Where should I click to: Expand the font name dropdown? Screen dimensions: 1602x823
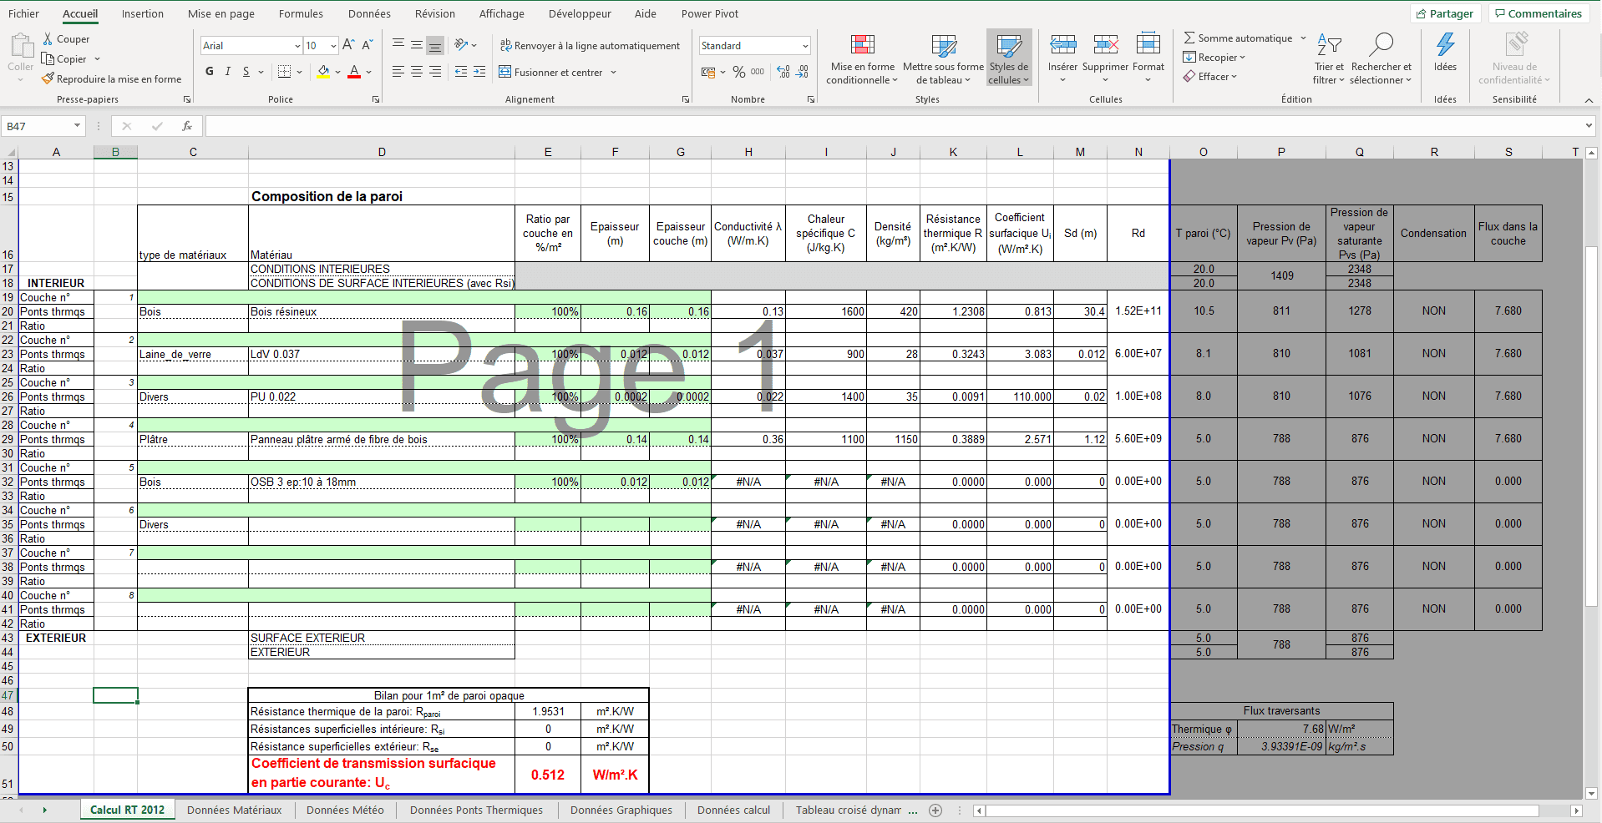tap(297, 46)
